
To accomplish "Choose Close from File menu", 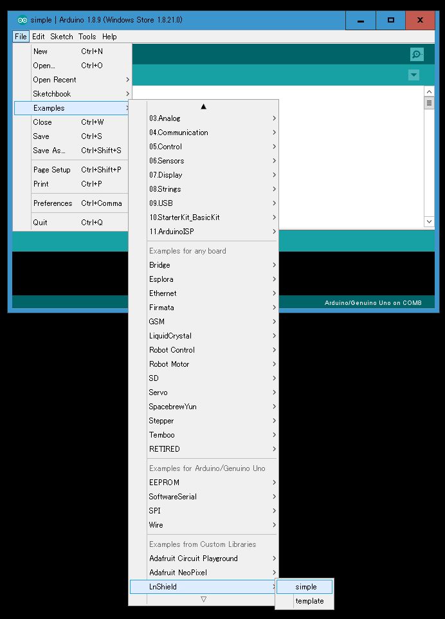I will click(72, 122).
